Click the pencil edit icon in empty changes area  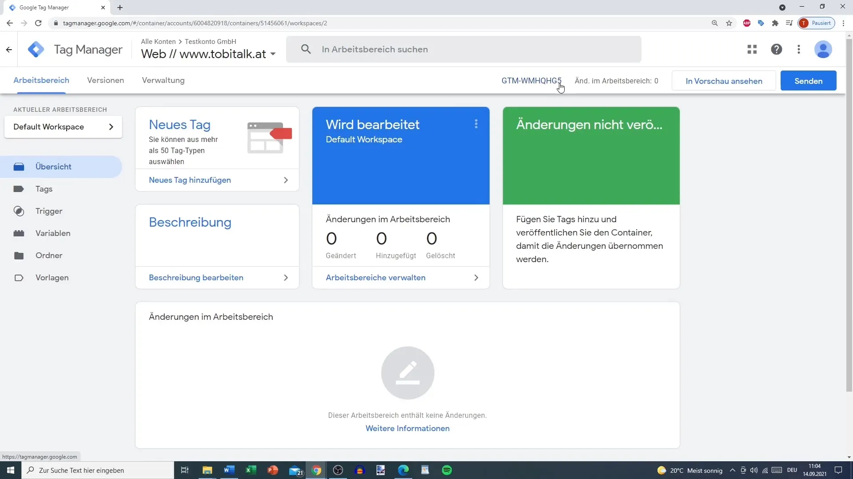click(x=407, y=373)
